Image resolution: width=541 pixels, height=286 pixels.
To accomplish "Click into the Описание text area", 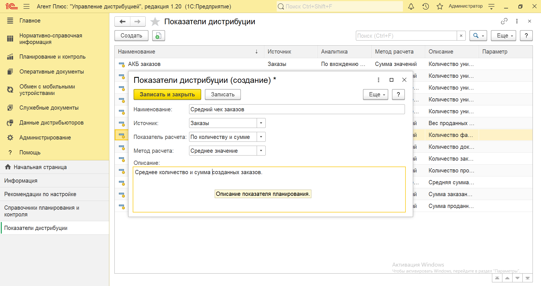I will pos(269,189).
